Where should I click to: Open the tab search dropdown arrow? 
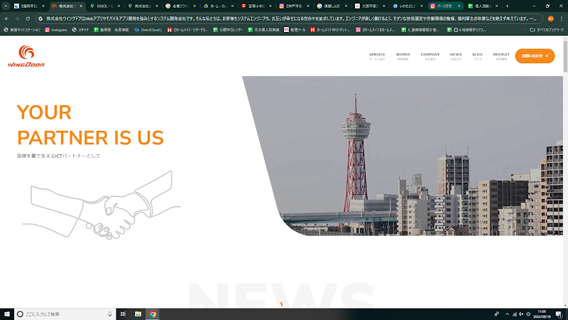tap(6, 6)
